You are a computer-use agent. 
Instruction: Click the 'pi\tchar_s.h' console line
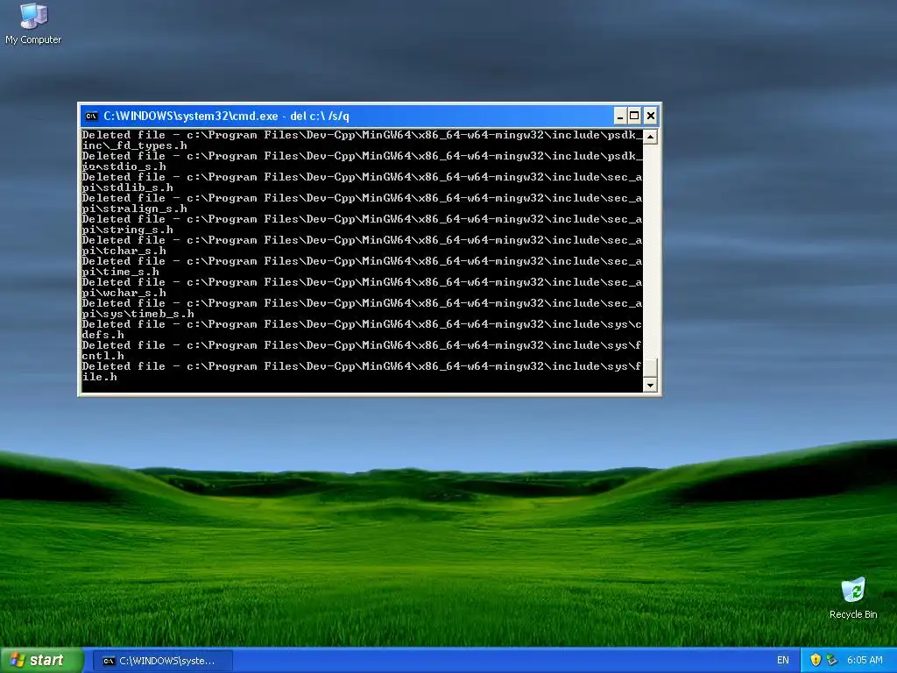124,251
